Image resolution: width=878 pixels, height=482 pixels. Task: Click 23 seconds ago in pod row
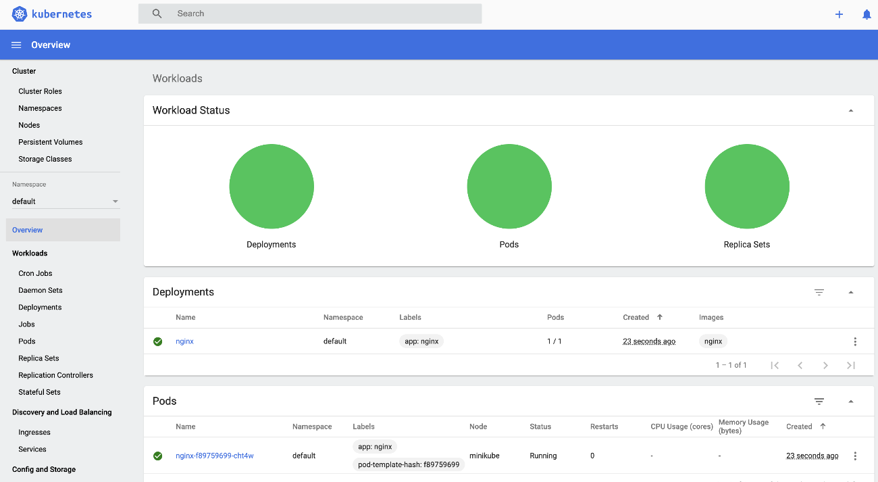(x=812, y=456)
